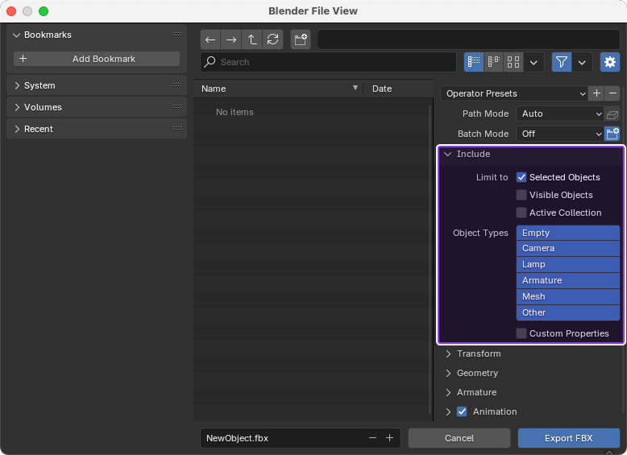Viewport: 627px width, 455px height.
Task: Create new directory icon in toolbar
Action: tap(301, 39)
